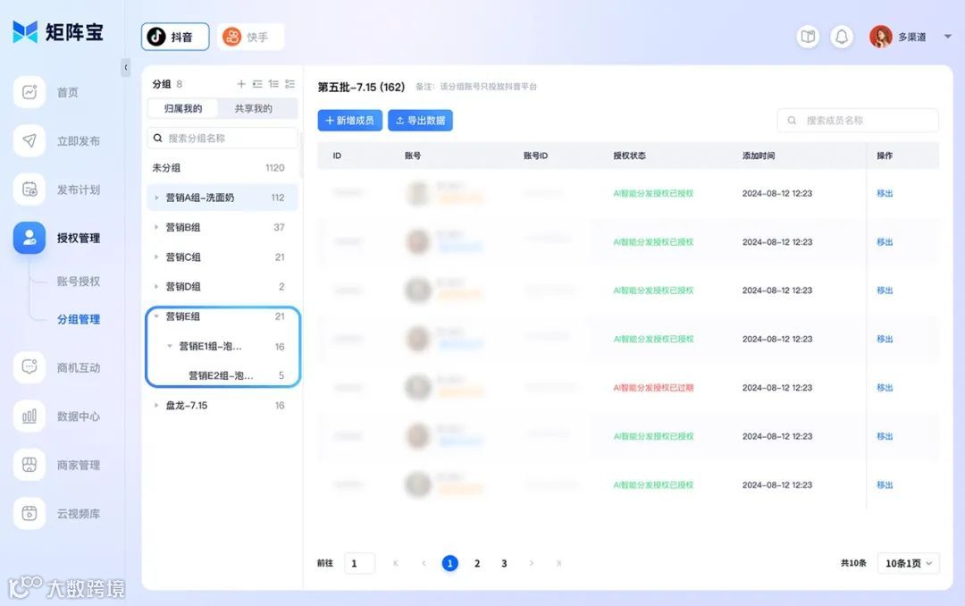965x606 pixels.
Task: Open the 数据中心 panel icon
Action: click(29, 416)
